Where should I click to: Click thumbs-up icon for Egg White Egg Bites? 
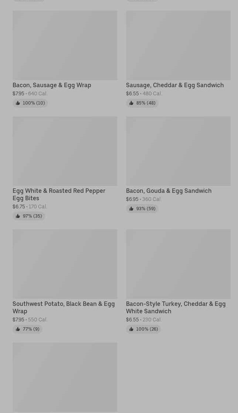coord(18,216)
